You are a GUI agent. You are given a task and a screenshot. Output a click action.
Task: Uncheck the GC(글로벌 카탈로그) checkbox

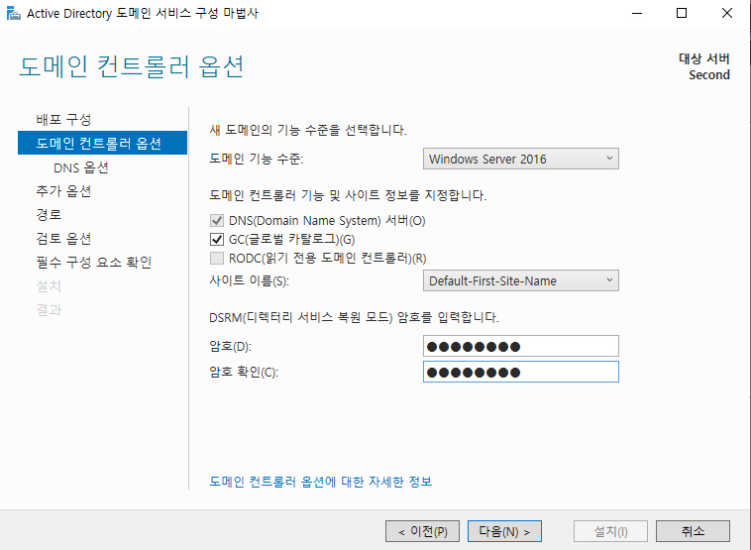[217, 239]
